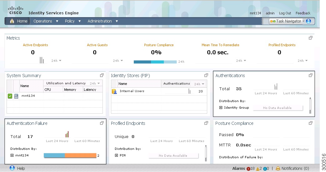
Task: Click the Notifications bell icon
Action: [x=278, y=169]
